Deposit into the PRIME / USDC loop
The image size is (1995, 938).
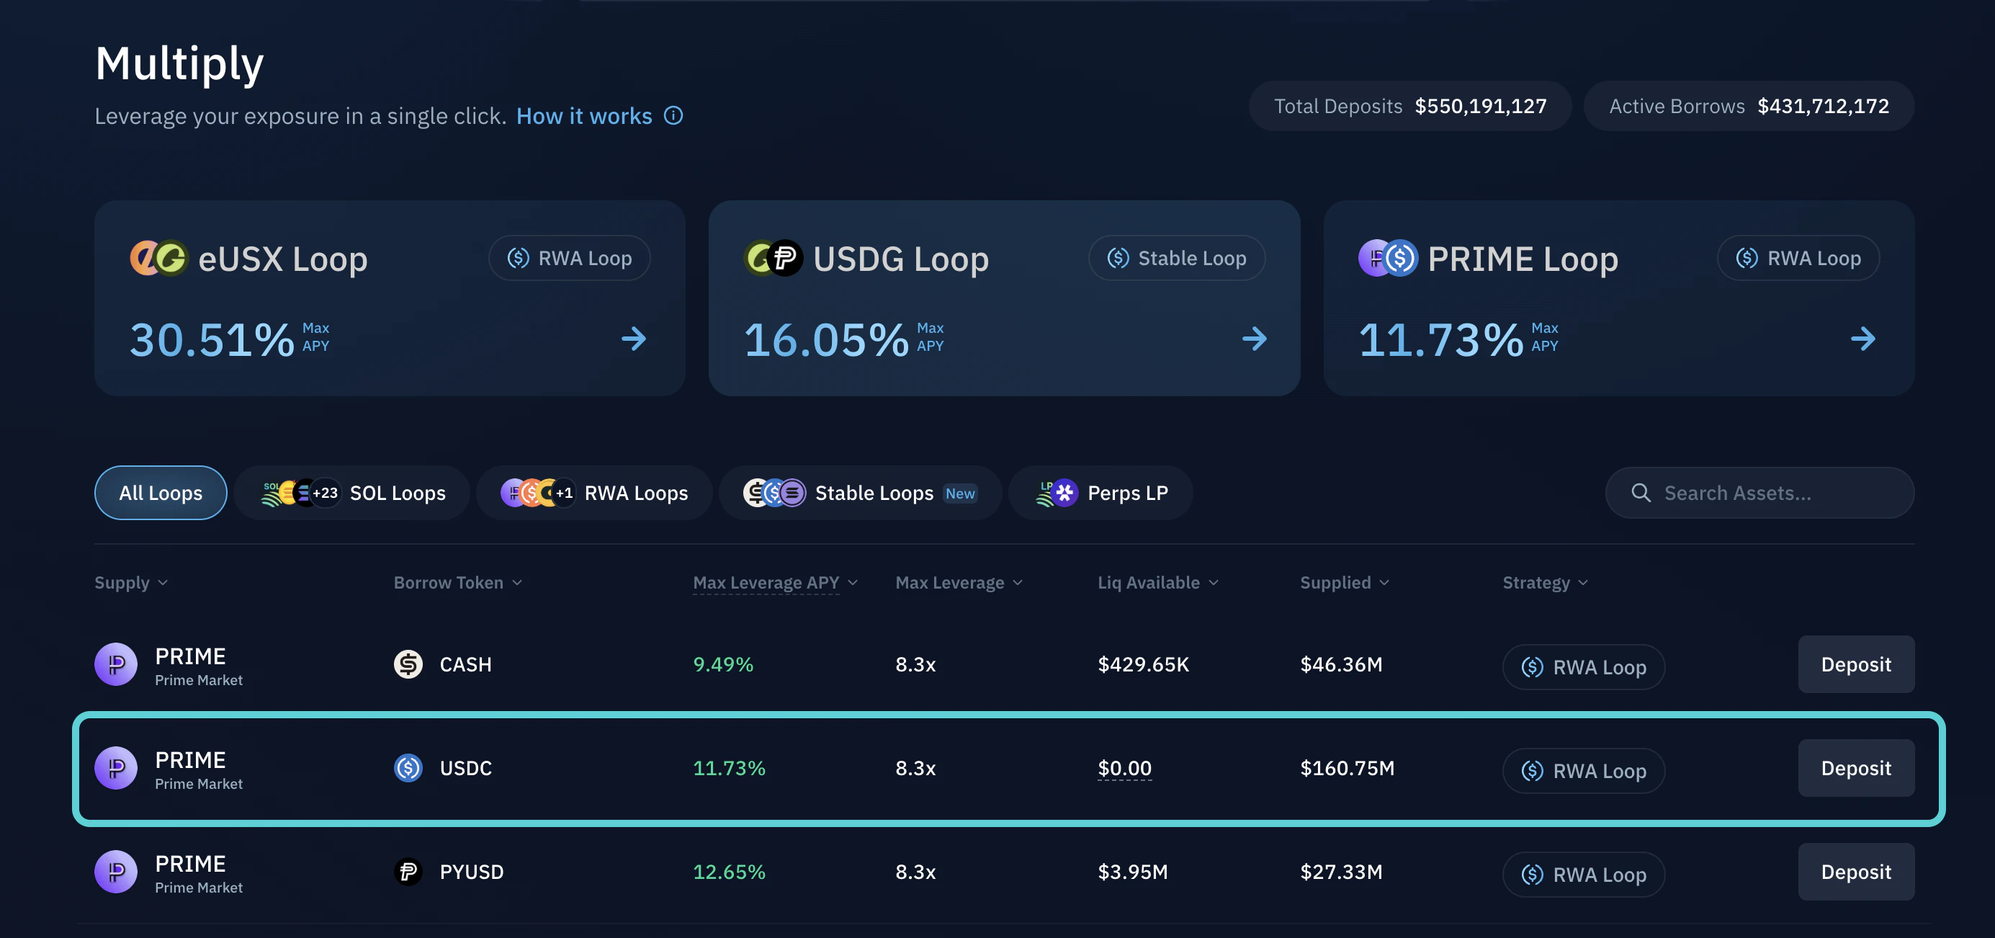[x=1857, y=769]
